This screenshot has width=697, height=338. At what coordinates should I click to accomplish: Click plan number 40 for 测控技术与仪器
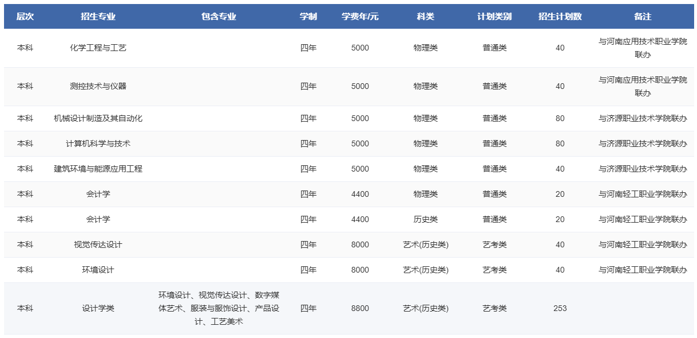point(560,86)
